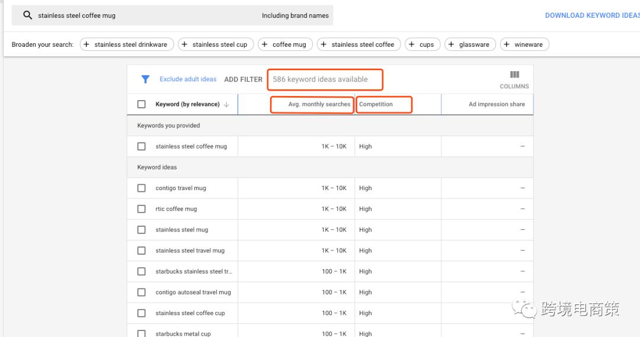Sort by Competition column header

[x=376, y=104]
